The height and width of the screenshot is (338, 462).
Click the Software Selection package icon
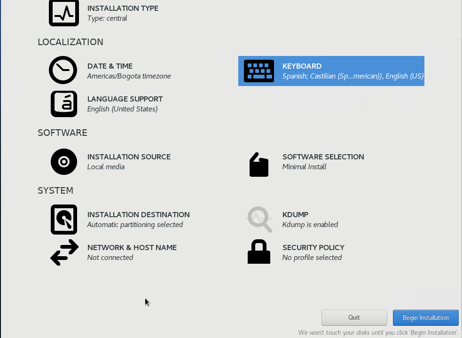coord(259,165)
